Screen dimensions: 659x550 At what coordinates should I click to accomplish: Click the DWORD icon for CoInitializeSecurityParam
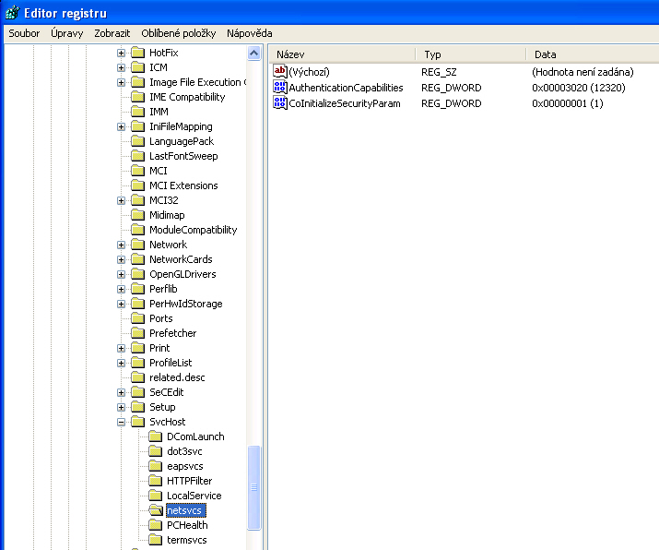click(280, 102)
